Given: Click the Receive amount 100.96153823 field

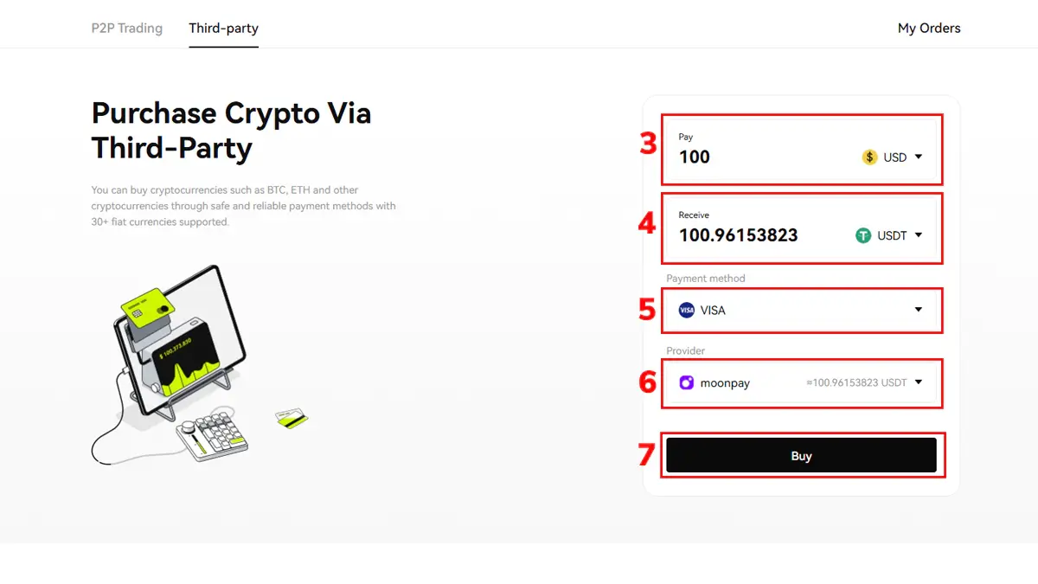Looking at the screenshot, I should (x=738, y=235).
